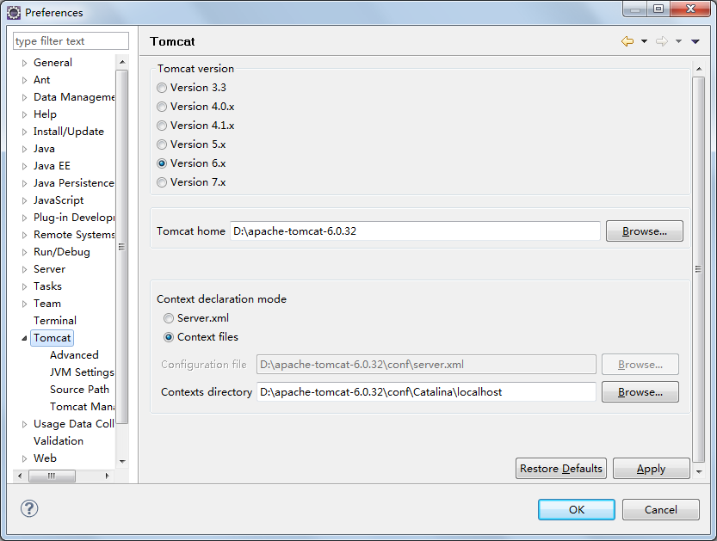Select Help in the preferences tree
717x541 pixels.
pyautogui.click(x=45, y=114)
